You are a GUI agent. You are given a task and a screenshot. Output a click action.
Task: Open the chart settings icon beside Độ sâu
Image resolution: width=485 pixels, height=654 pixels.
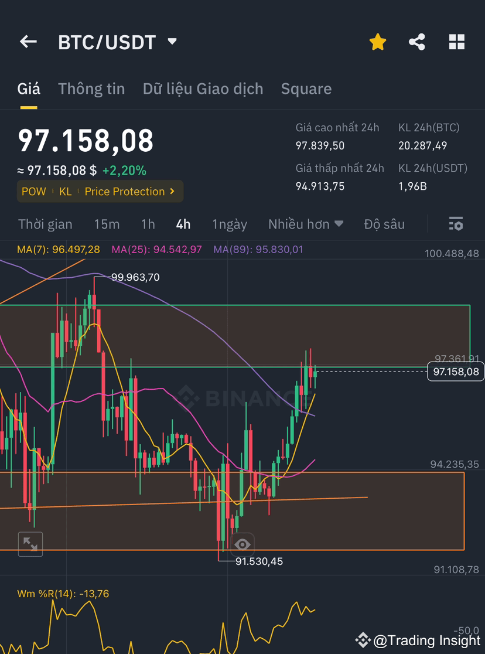coord(456,224)
